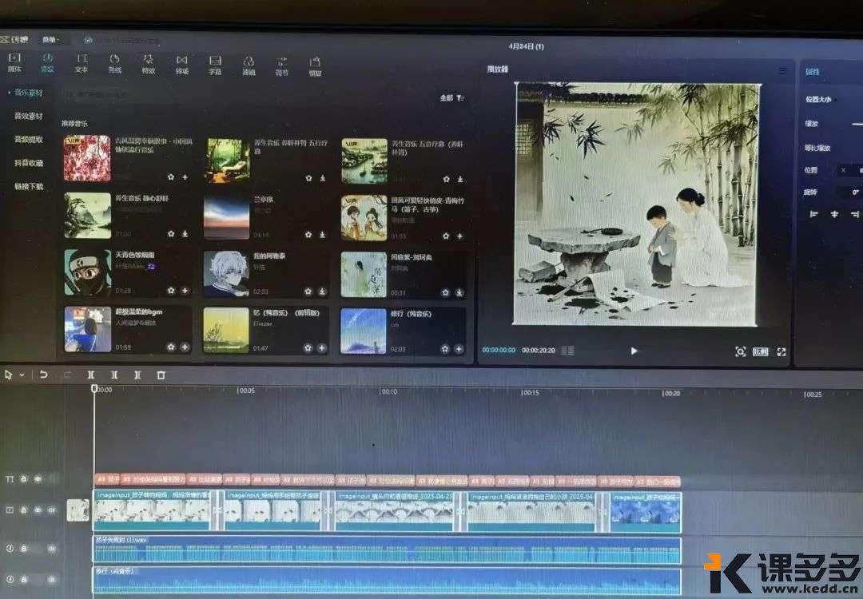Viewport: 863px width, 599px height.
Task: Align the clip to the left
Action: coord(814,214)
